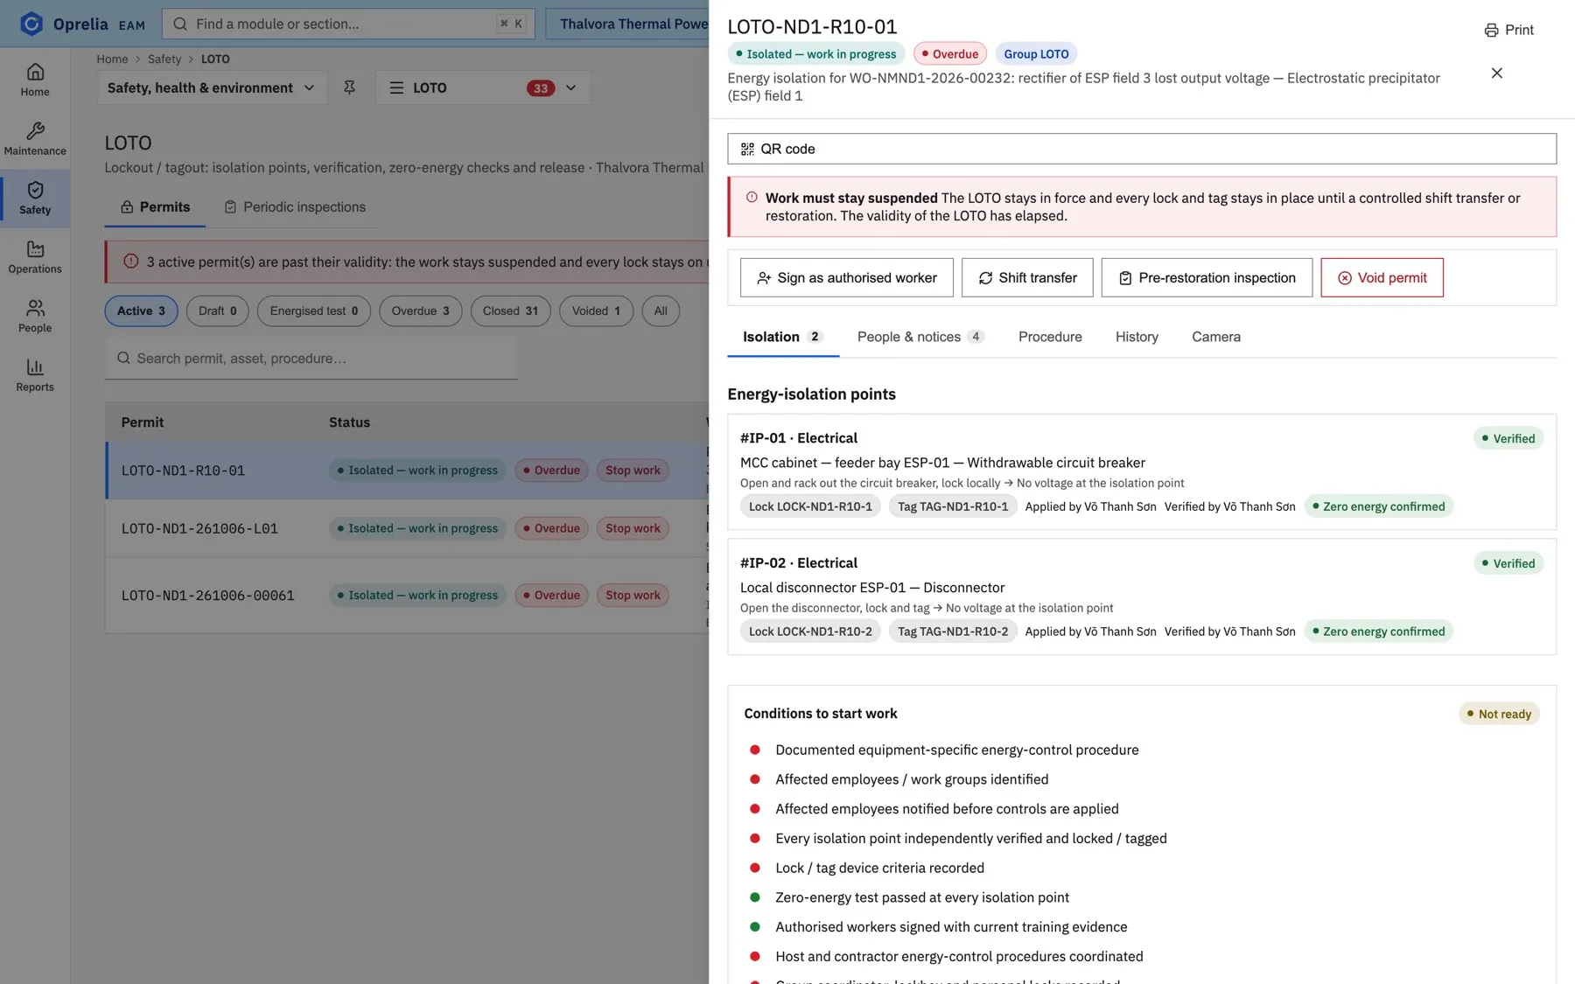Select the Safety shield icon
Viewport: 1575px width, 984px height.
click(35, 190)
